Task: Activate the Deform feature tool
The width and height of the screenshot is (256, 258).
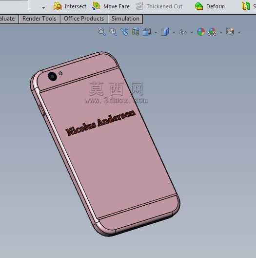Action: (210, 6)
